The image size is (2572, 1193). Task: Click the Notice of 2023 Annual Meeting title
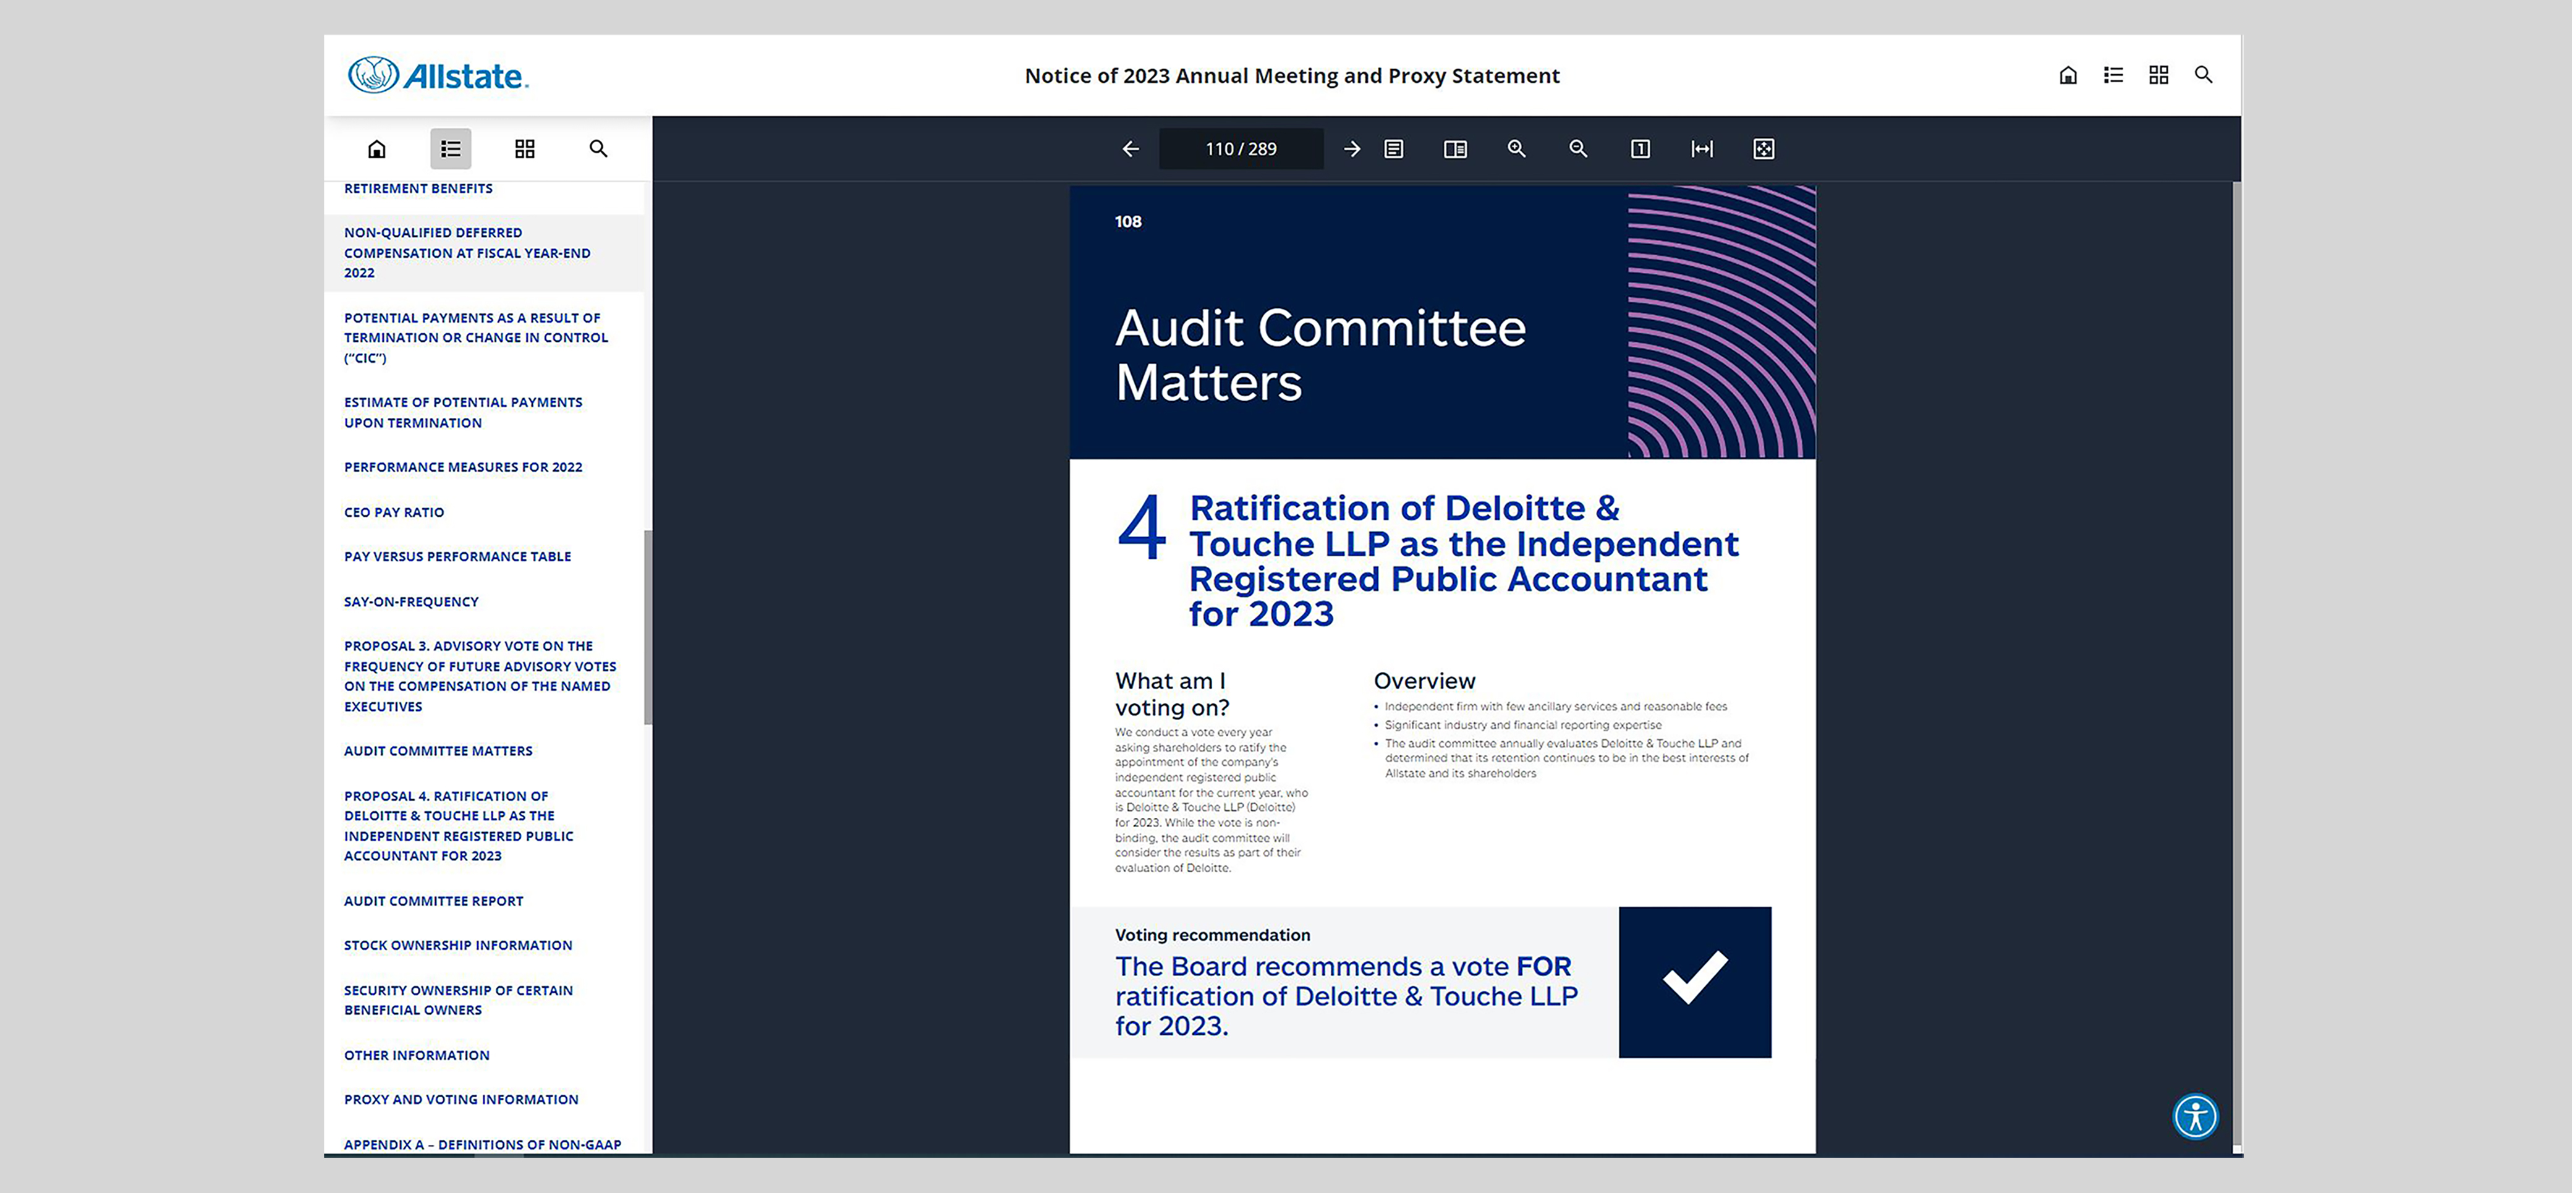[1292, 76]
